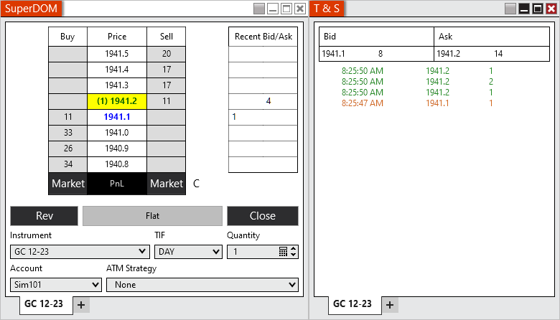Expand the TIF dropdown set to DAY
The image size is (560, 320).
[x=188, y=252]
